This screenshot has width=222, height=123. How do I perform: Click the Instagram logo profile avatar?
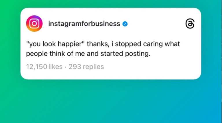coord(34,24)
